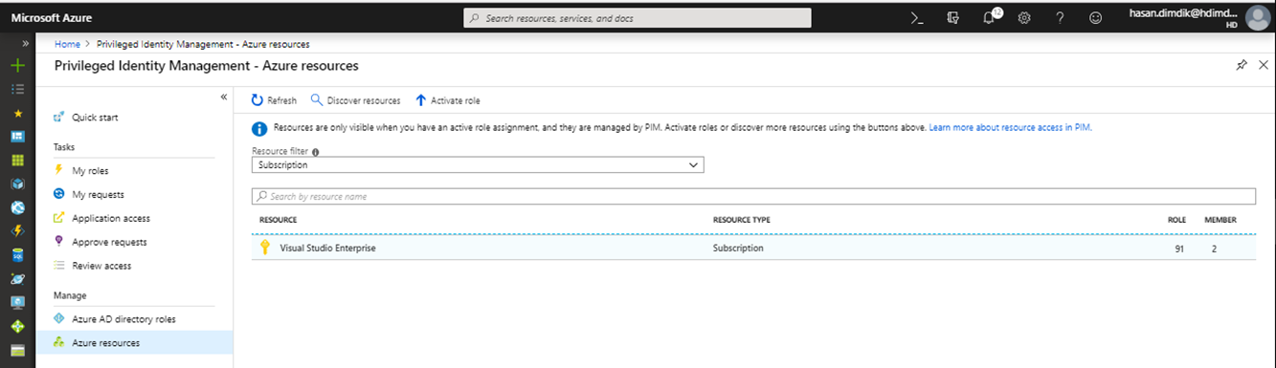
Task: Click the blue info icon in the banner
Action: (x=259, y=129)
